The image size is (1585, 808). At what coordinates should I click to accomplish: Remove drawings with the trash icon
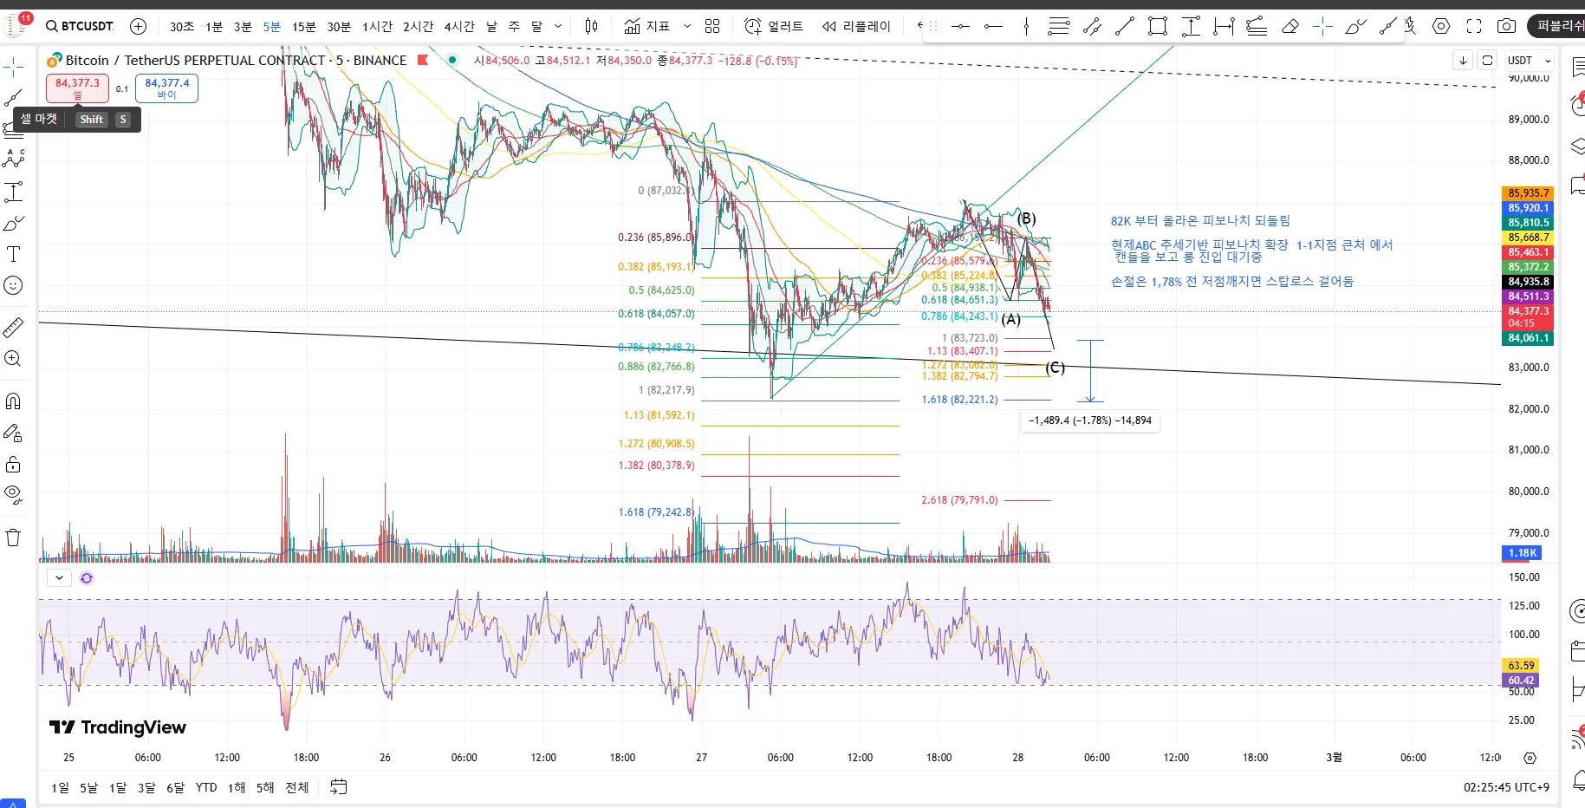[x=13, y=538]
